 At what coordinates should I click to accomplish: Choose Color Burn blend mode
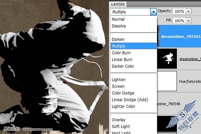coord(134,53)
